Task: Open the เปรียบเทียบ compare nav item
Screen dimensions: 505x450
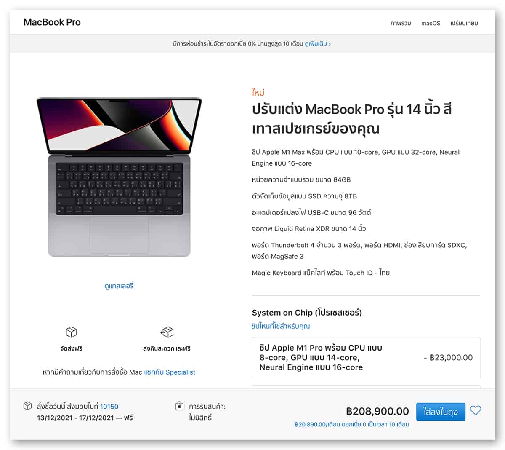Action: point(464,23)
